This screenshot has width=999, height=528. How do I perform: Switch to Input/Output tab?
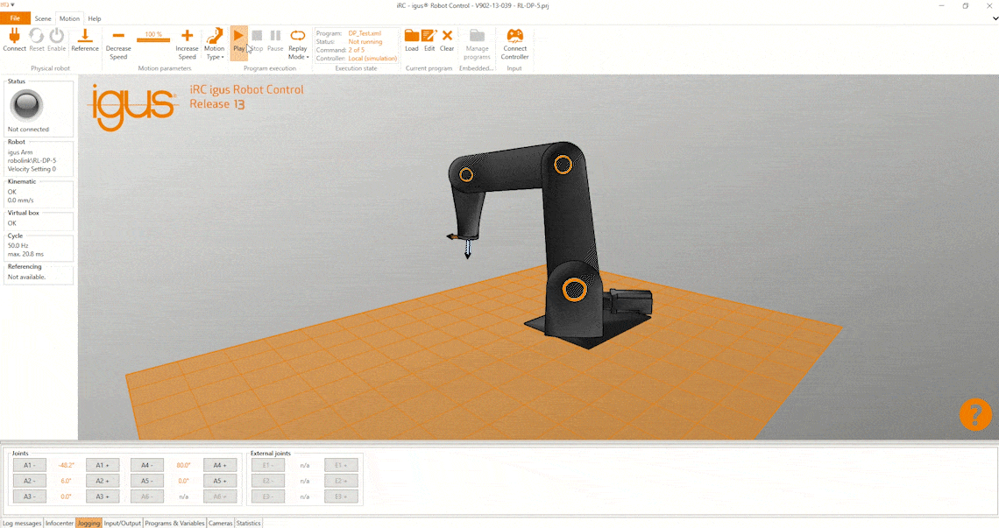(123, 523)
